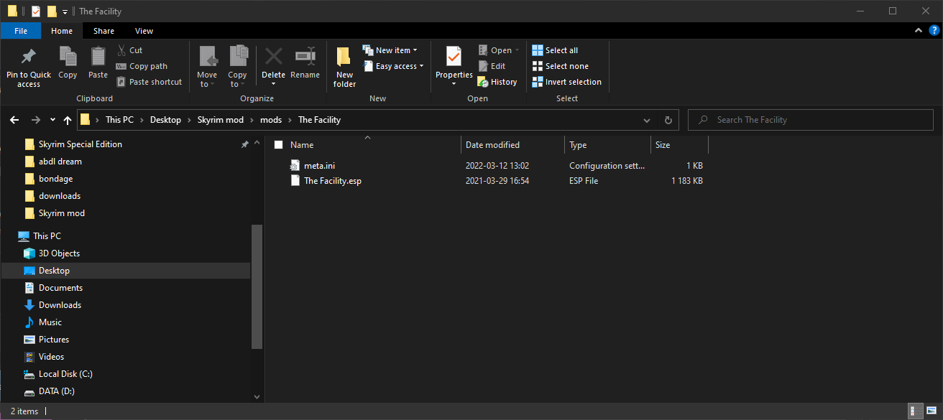The width and height of the screenshot is (943, 420).
Task: Go up one folder level
Action: (68, 120)
